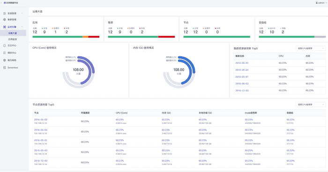Open Serverless menu item
This screenshot has height=172, width=328.
point(13,67)
